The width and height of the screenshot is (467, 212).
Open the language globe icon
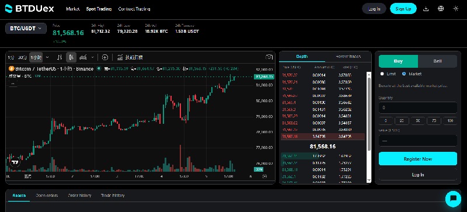441,9
